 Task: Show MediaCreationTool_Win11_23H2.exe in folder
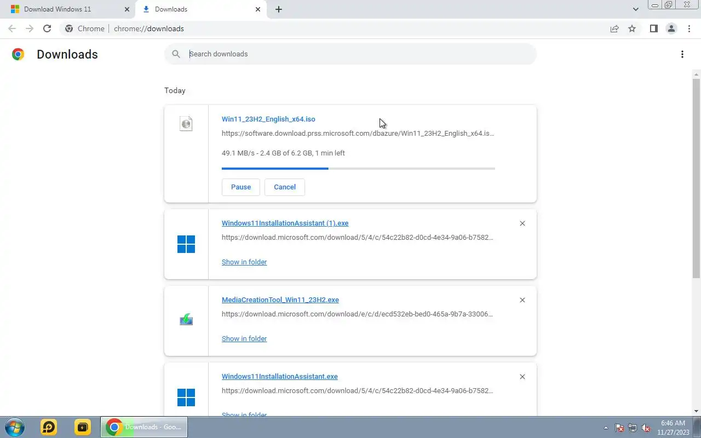244,338
